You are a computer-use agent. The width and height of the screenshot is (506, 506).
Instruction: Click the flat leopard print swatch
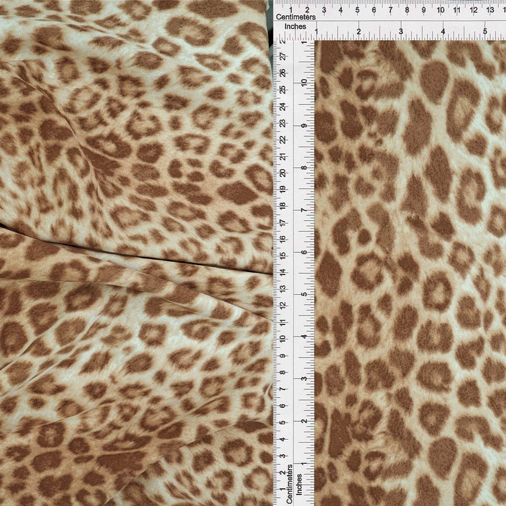(410, 273)
